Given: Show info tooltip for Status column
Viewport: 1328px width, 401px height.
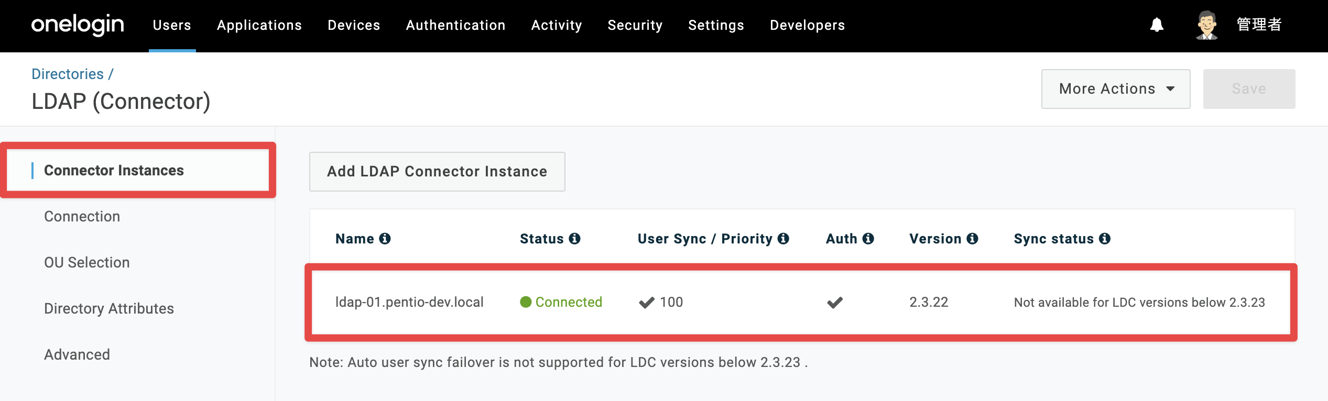Looking at the screenshot, I should [575, 239].
